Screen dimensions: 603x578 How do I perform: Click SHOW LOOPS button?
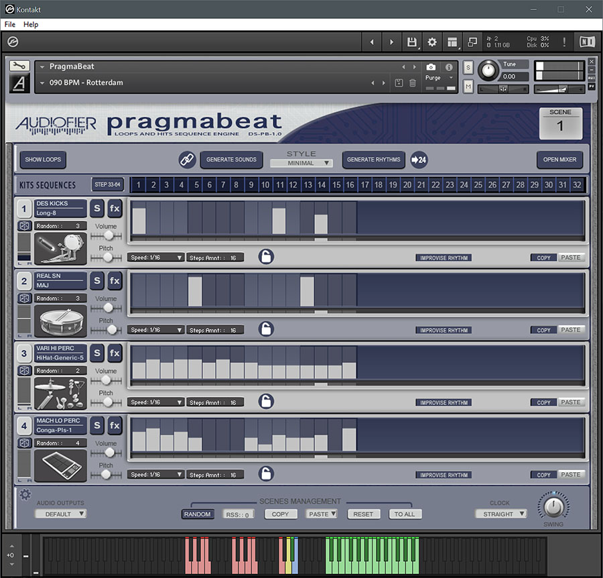tap(43, 160)
